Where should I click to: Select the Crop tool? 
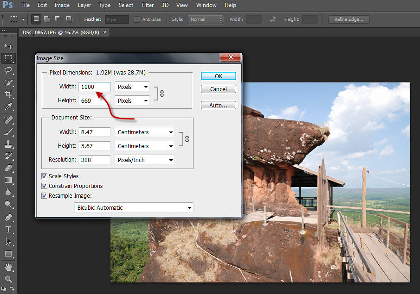pyautogui.click(x=8, y=94)
